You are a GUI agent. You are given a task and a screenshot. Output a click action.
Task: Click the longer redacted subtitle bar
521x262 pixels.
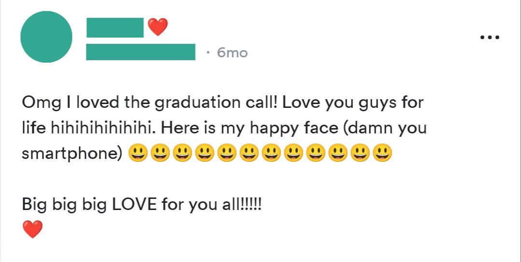tap(141, 52)
